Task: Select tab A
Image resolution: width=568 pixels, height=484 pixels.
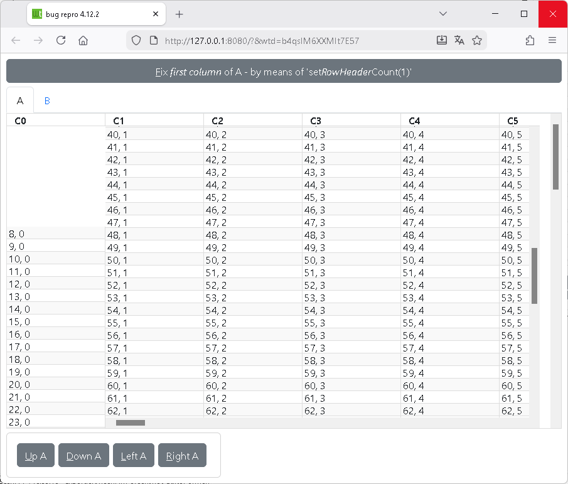Action: pos(20,100)
